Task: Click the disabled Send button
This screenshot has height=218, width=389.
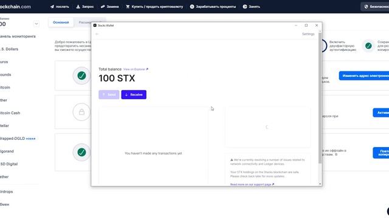Action: (109, 94)
